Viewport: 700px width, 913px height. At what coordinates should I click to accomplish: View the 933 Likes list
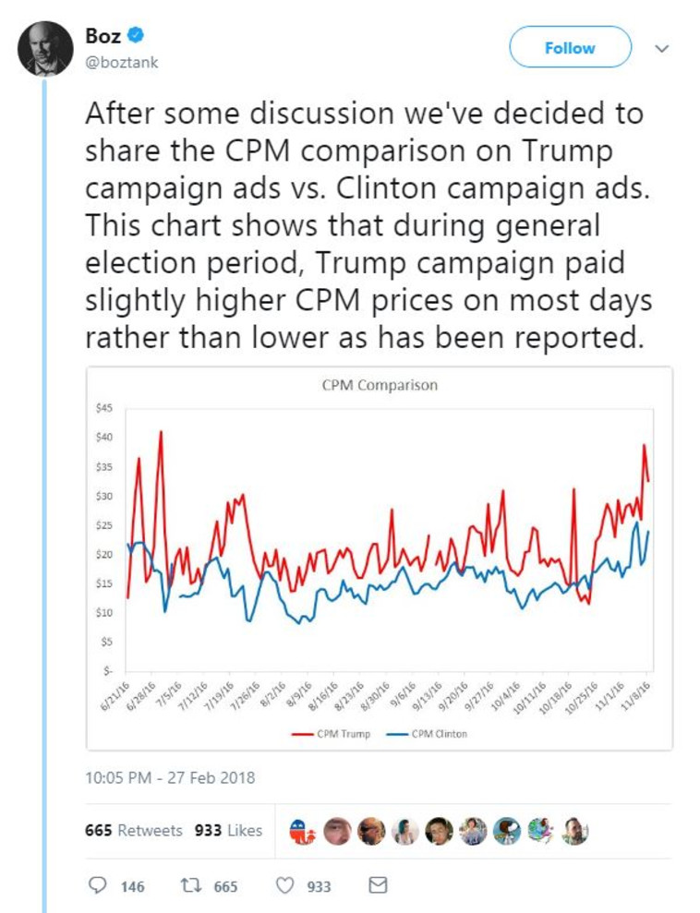click(228, 830)
